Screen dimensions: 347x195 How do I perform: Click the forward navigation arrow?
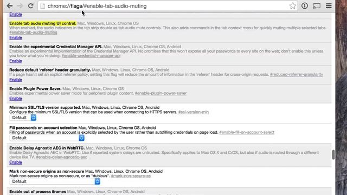(x=20, y=6)
